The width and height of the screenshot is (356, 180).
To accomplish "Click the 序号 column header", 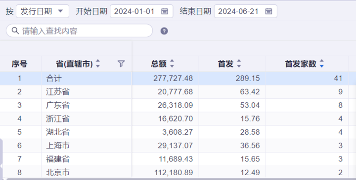I will [19, 64].
